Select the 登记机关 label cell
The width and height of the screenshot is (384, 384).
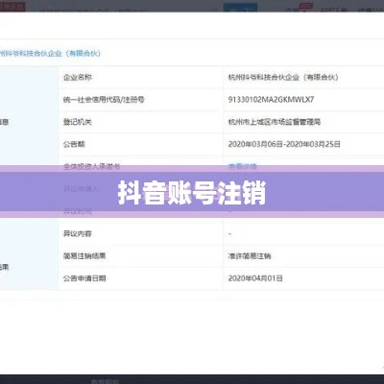pos(78,122)
